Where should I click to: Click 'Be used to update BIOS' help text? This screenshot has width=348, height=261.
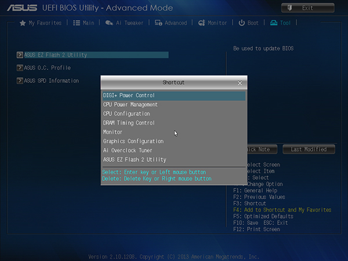point(263,48)
